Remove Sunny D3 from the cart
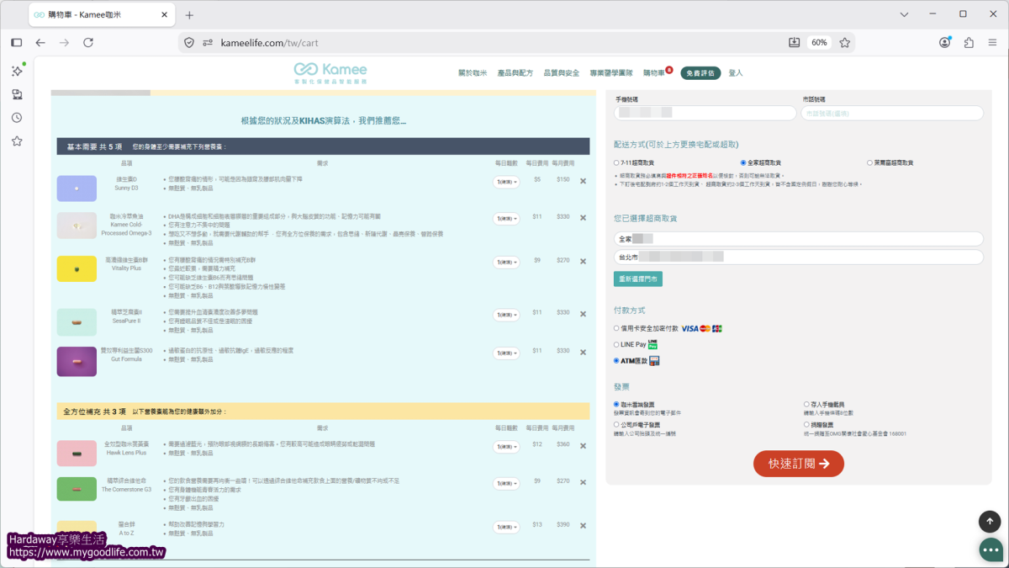Screen dimensions: 1009x568 (583, 180)
